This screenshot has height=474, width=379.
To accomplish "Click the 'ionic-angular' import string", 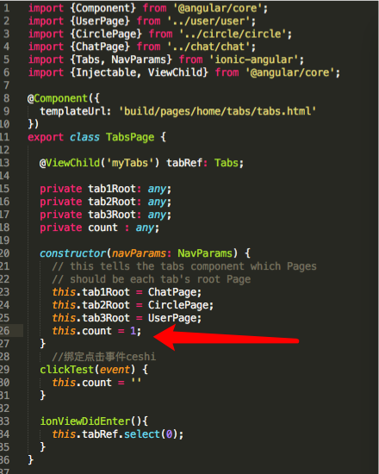I will (254, 59).
